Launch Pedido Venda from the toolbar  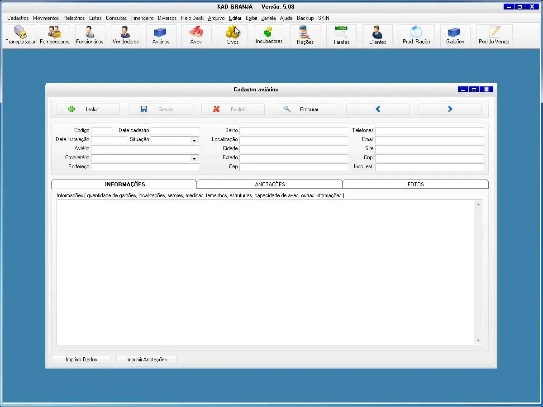(x=494, y=35)
